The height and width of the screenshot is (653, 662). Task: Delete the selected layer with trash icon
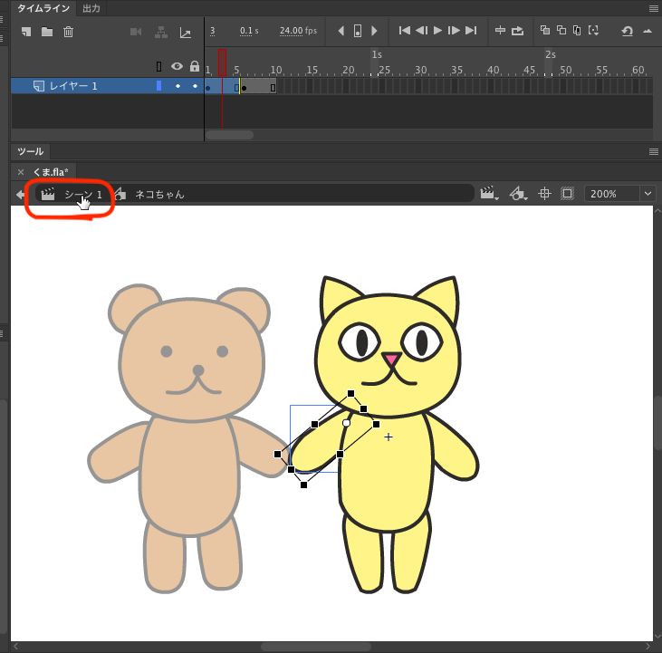[68, 32]
